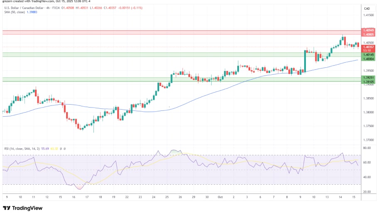Click date 30 on the time axis

click(207, 197)
